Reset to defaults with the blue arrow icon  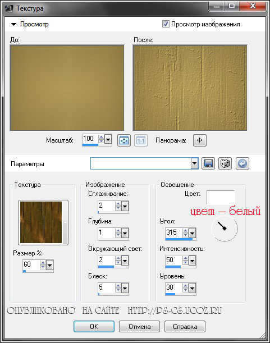point(242,163)
